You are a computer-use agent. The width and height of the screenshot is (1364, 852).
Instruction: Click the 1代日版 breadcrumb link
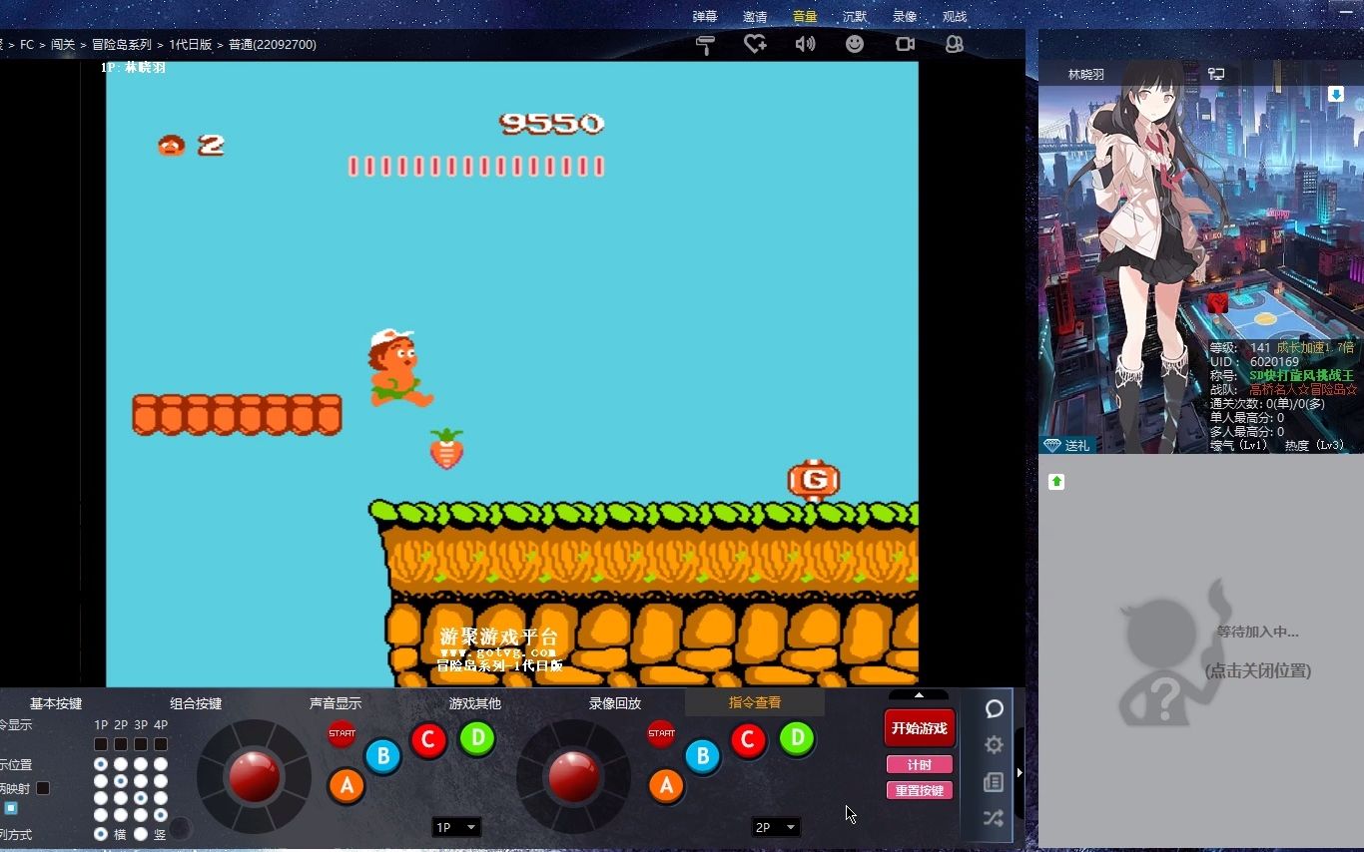190,45
